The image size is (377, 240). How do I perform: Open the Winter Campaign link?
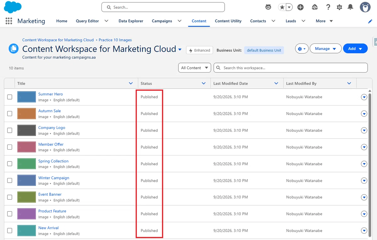tap(54, 178)
